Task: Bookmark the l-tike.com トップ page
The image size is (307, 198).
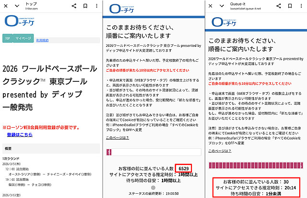Action: coord(85,5)
